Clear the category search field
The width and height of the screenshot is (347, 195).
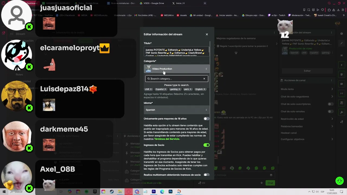coord(204,79)
